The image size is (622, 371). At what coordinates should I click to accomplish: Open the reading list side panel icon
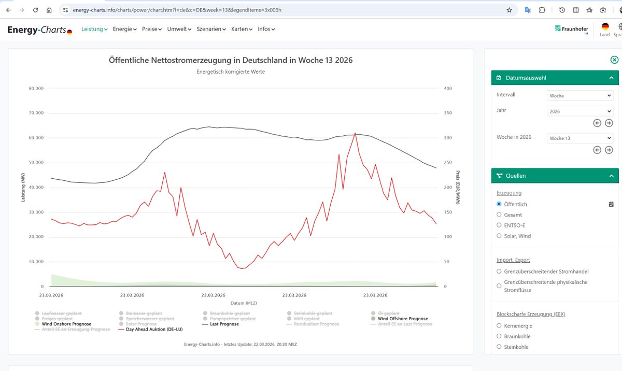pos(576,10)
